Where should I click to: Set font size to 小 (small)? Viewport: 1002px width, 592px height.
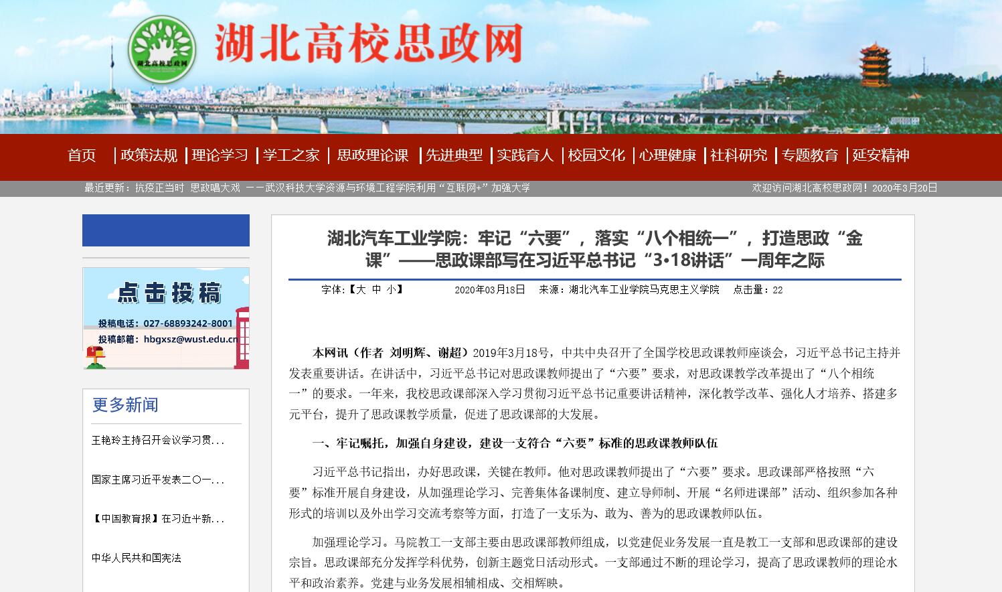[x=391, y=290]
